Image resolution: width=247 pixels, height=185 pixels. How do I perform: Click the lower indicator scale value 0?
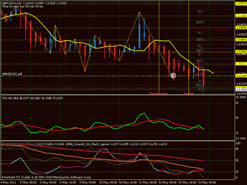[x=236, y=178]
